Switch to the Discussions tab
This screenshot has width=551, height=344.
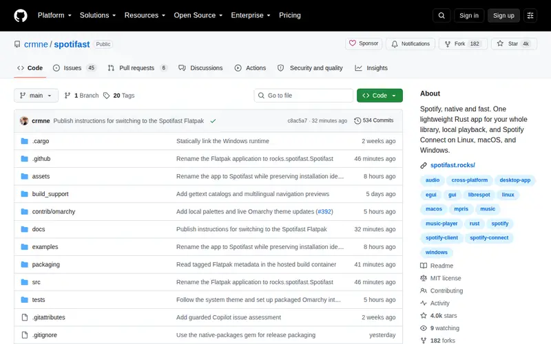tap(200, 68)
